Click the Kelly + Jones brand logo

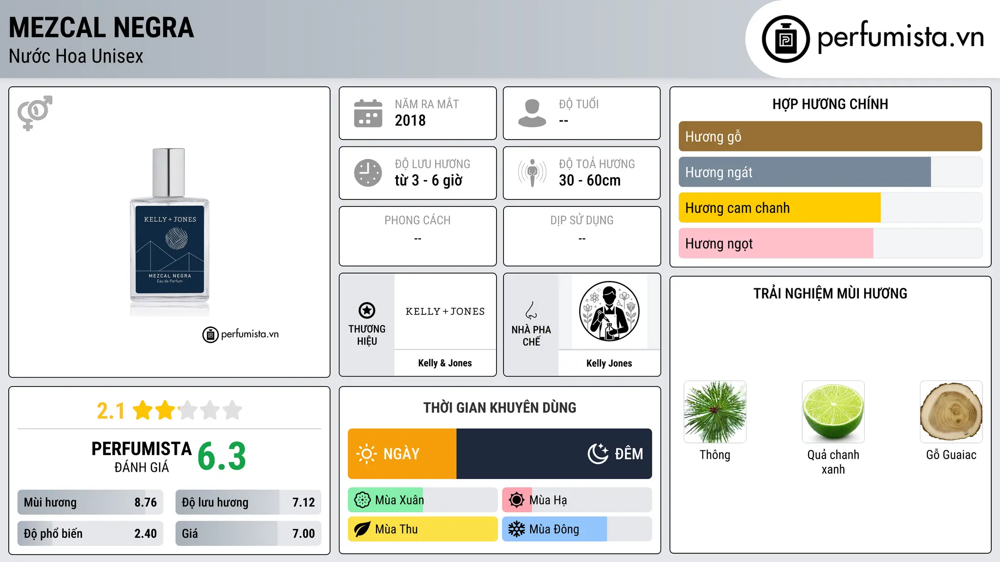(x=445, y=311)
